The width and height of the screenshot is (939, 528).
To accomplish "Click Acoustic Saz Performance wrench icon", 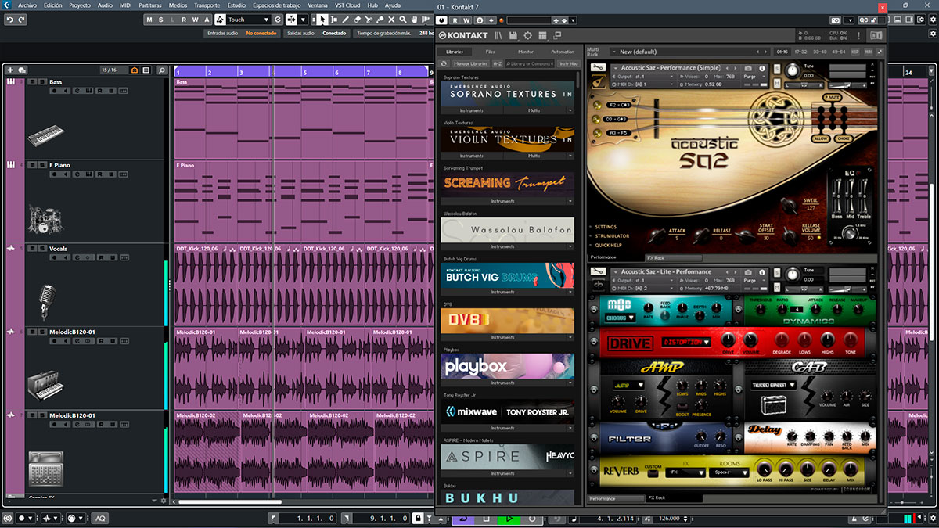I will (598, 67).
